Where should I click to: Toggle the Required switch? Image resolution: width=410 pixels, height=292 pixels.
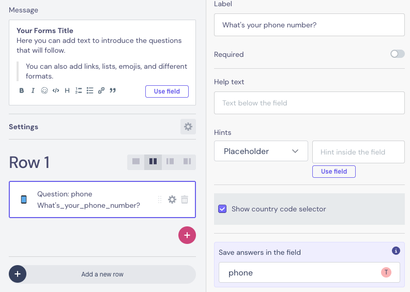(x=397, y=54)
